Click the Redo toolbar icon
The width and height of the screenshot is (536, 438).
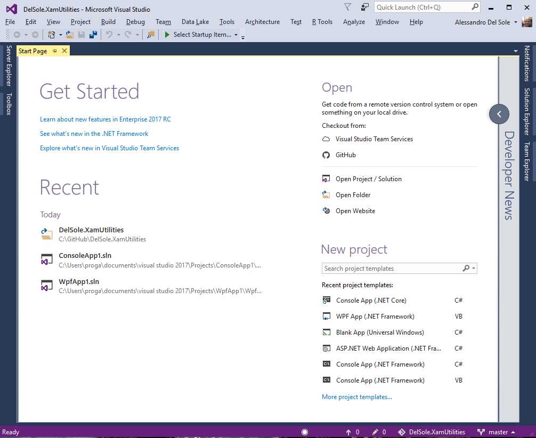pyautogui.click(x=128, y=35)
